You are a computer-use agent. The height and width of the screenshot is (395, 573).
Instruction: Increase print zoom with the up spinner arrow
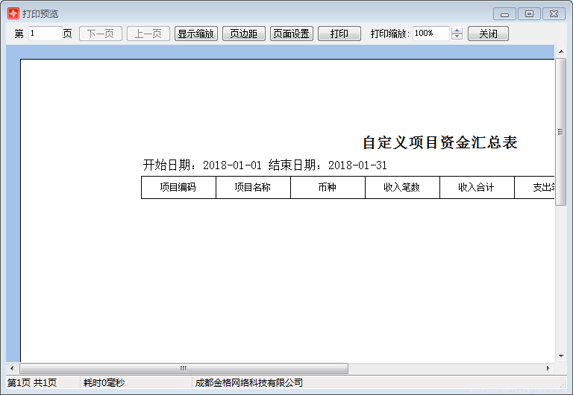point(457,31)
